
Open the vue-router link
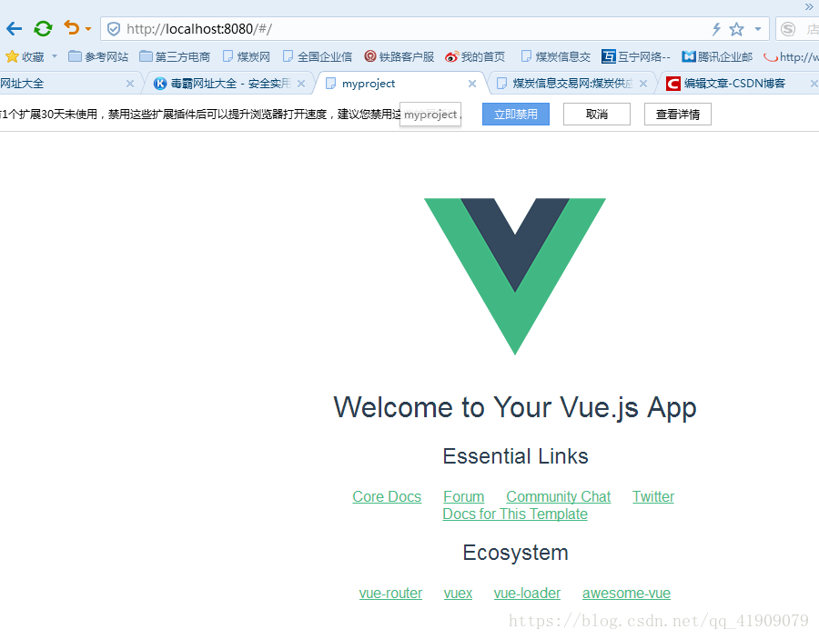[390, 593]
